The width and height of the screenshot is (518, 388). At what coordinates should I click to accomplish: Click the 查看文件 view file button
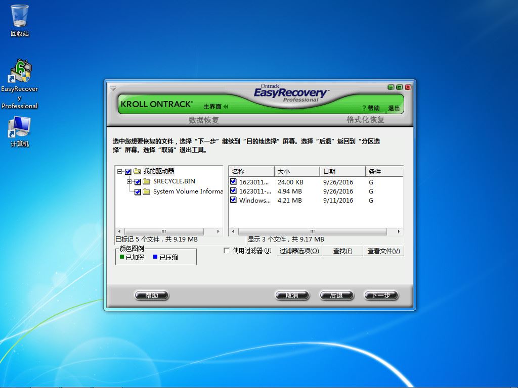[x=383, y=251]
